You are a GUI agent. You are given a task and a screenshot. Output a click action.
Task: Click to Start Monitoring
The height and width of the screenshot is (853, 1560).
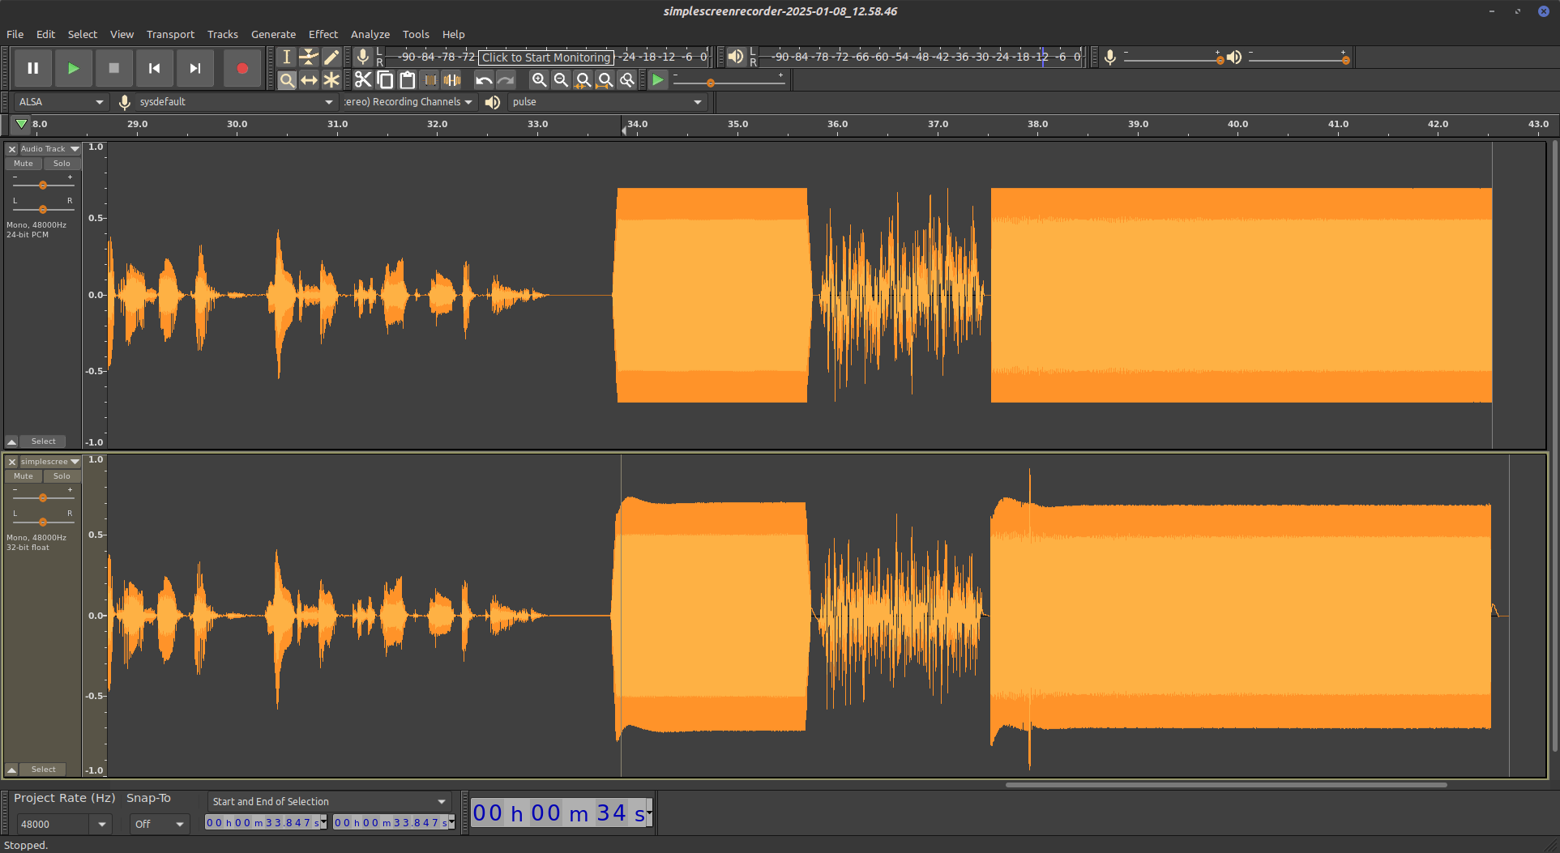coord(545,57)
